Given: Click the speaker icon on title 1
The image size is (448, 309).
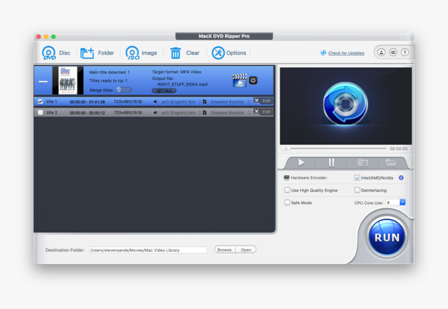Looking at the screenshot, I should (155, 102).
